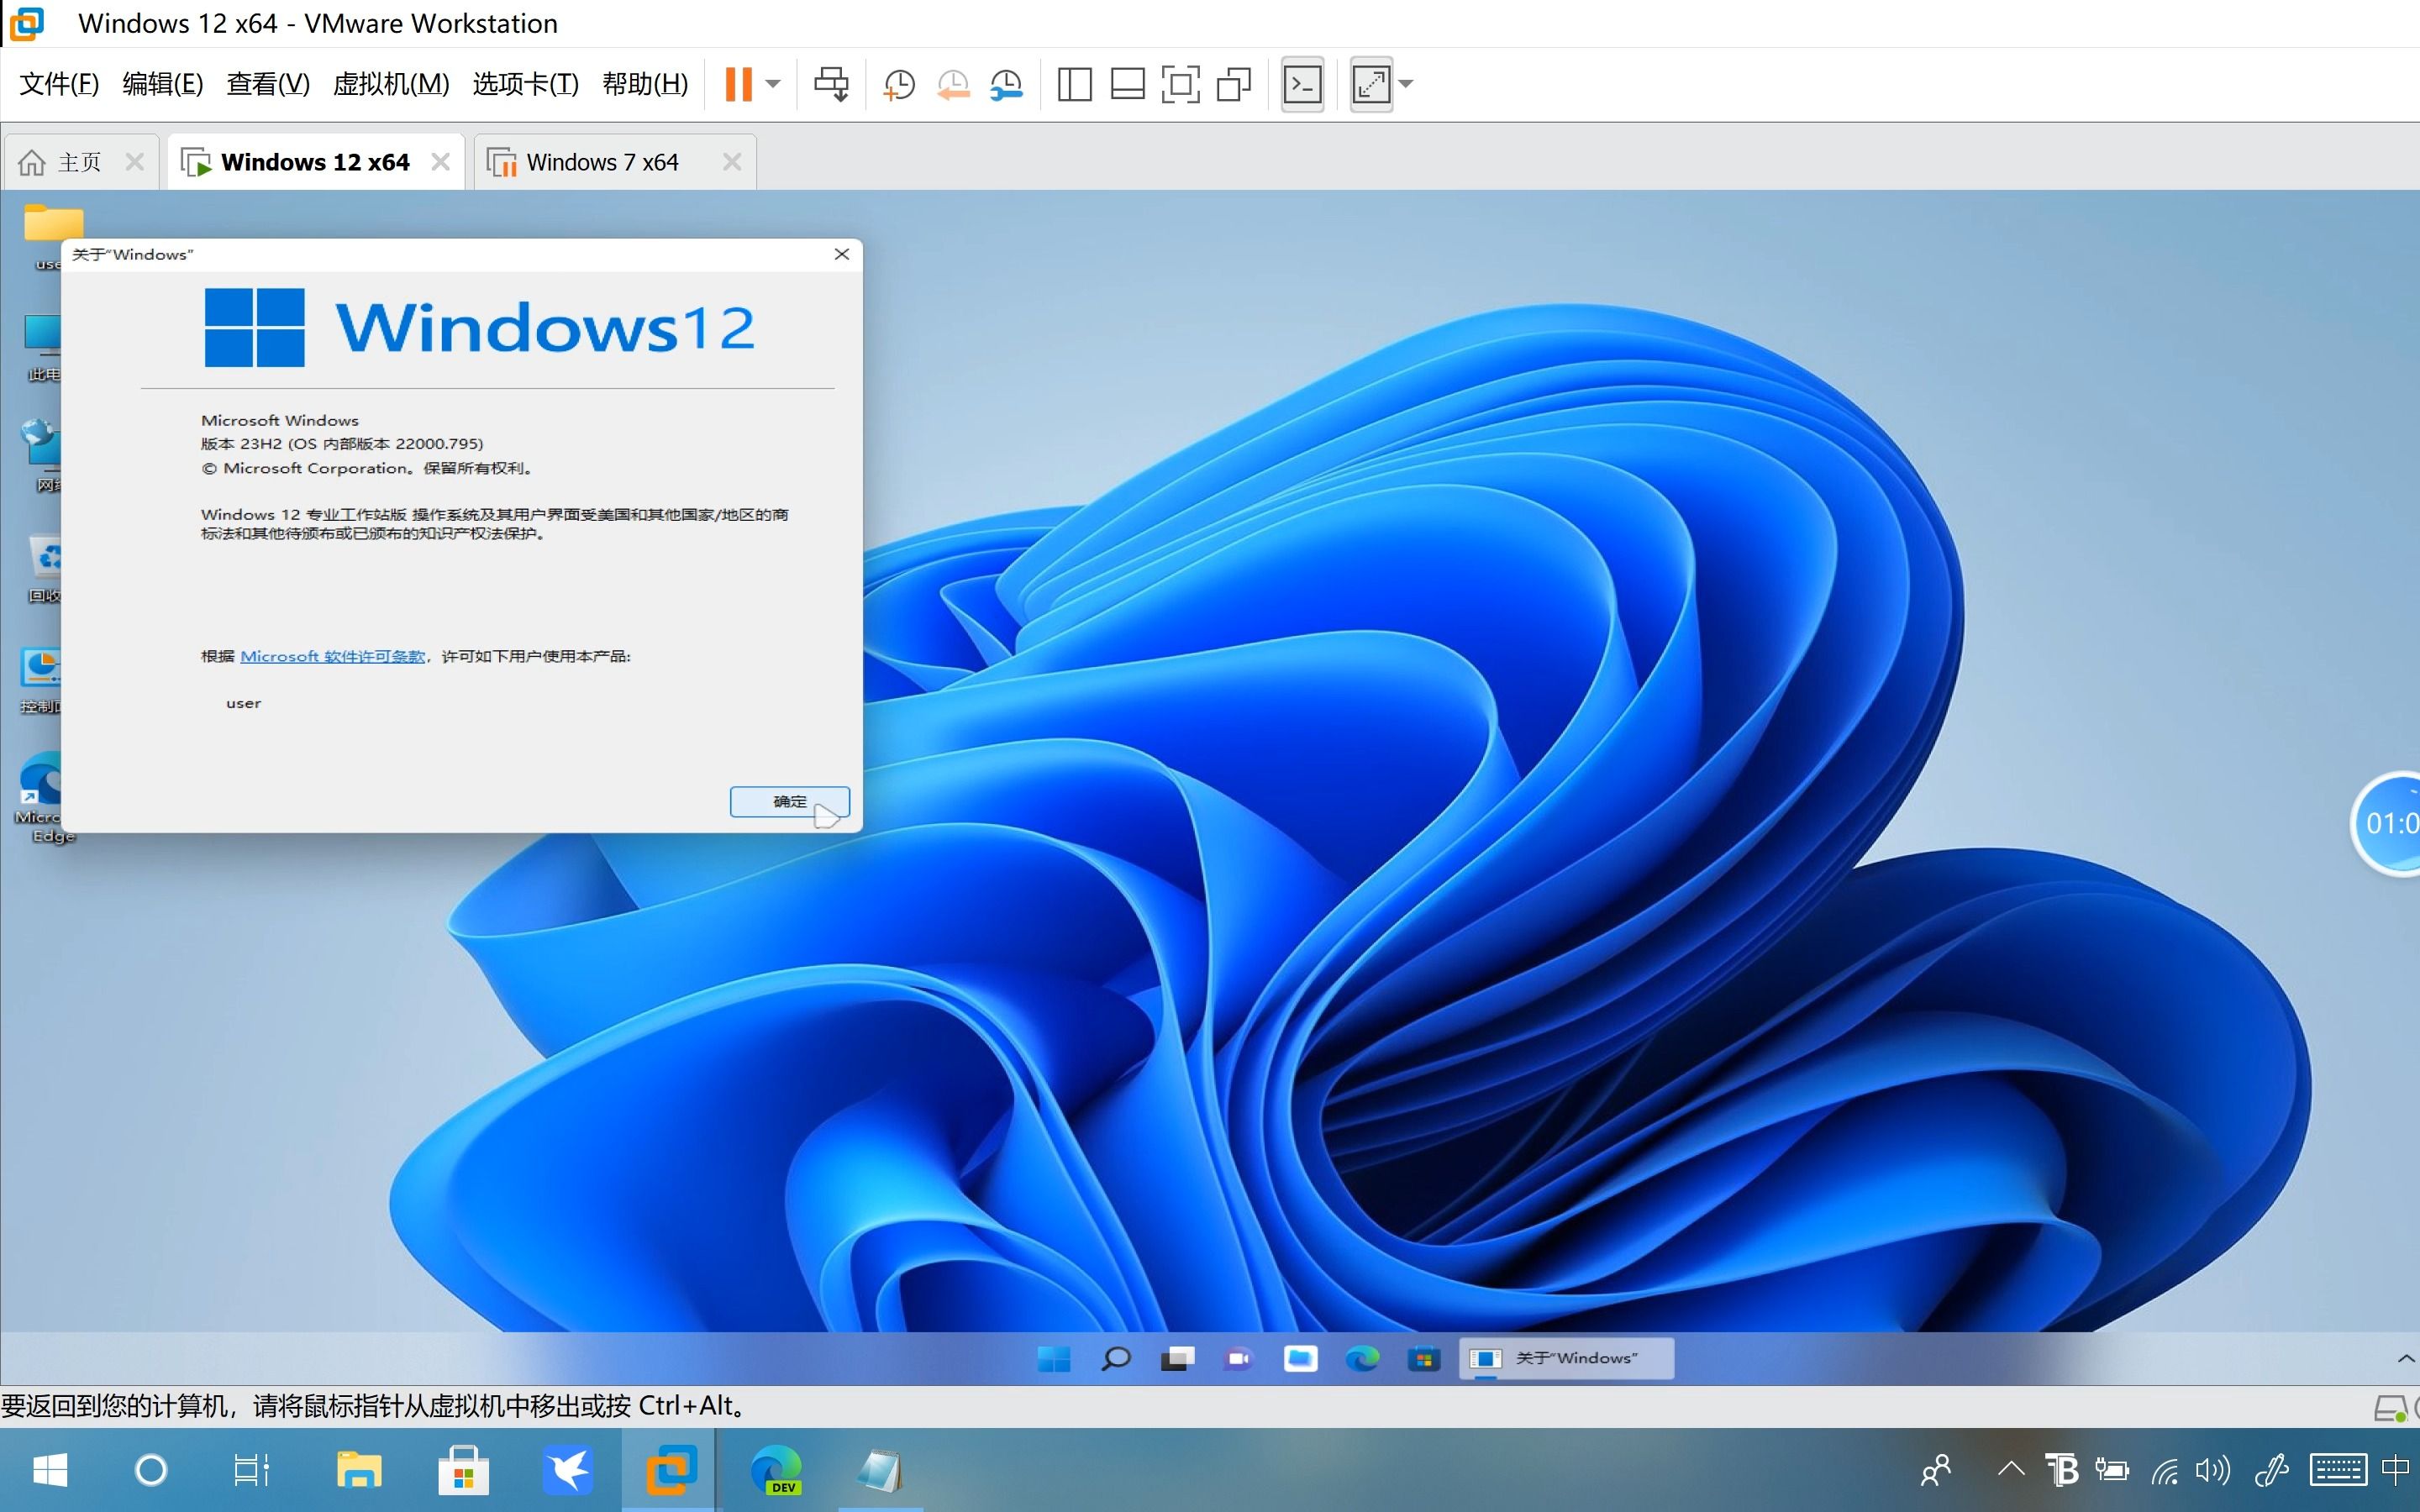
Task: Show or hide the thumbnail bar
Action: tap(1126, 84)
